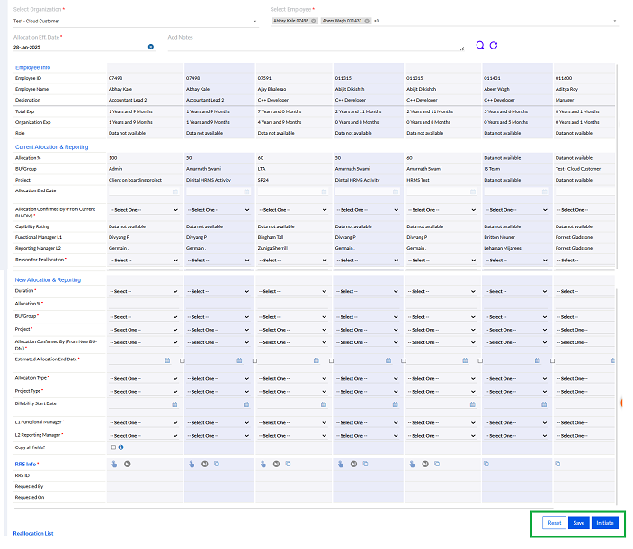Click the Save button
Screen dimensions: 633x549
(578, 523)
